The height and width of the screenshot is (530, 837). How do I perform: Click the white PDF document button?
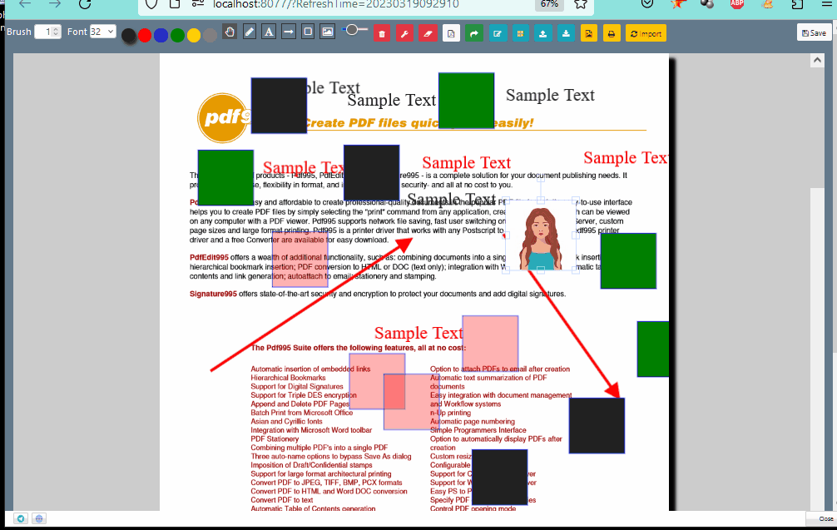[451, 33]
